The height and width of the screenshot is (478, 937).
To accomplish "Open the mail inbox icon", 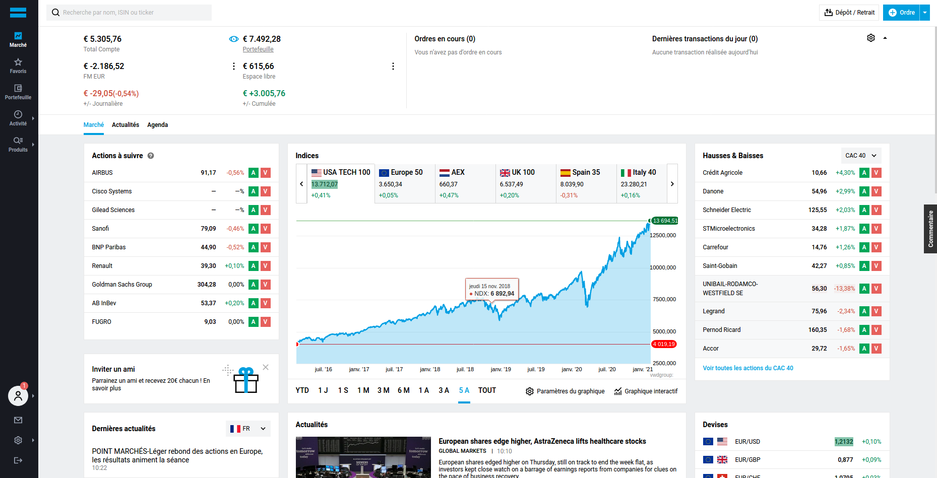I will pos(18,420).
